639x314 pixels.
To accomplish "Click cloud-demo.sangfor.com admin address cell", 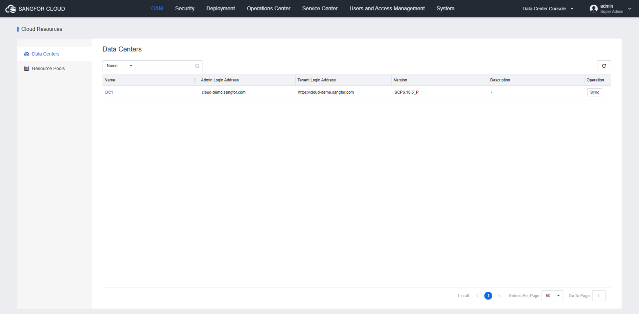I will click(x=224, y=93).
